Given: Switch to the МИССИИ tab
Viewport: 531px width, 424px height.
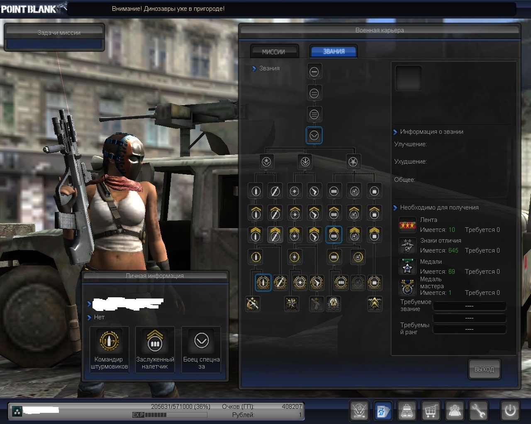Looking at the screenshot, I should (273, 52).
